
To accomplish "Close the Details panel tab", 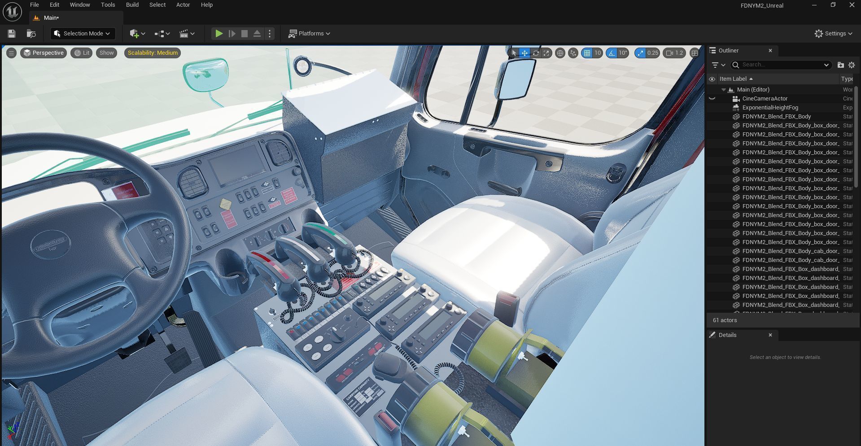I will tap(770, 335).
